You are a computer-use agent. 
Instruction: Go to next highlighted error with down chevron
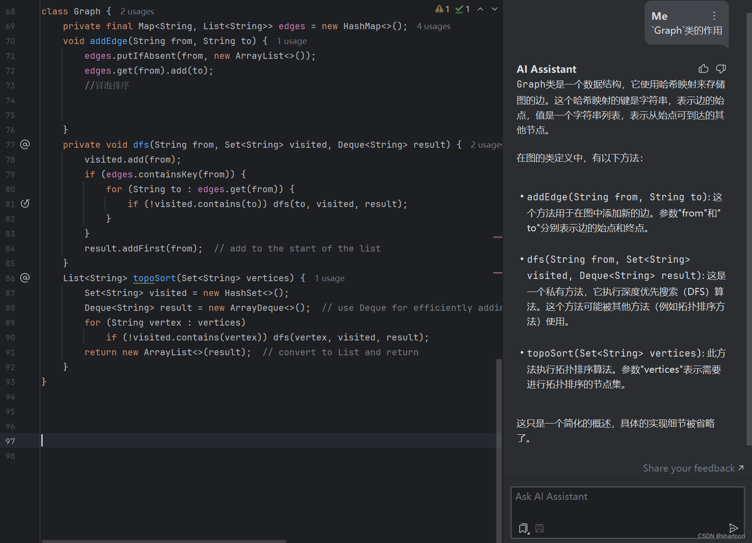click(495, 9)
